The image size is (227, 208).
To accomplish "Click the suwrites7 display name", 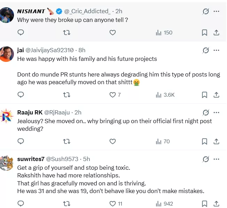I will point(31,159).
